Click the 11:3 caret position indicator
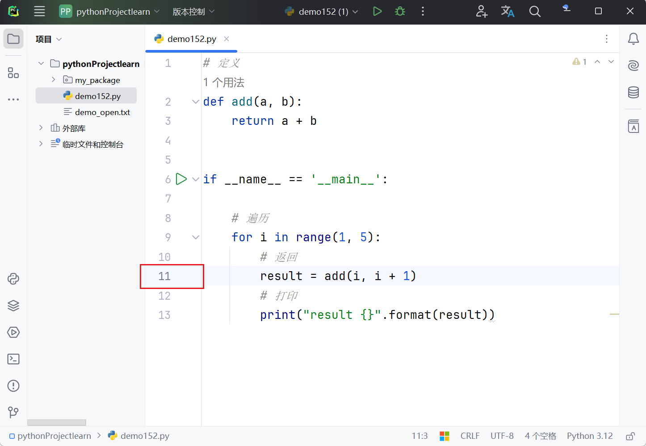Image resolution: width=646 pixels, height=446 pixels. click(x=419, y=436)
